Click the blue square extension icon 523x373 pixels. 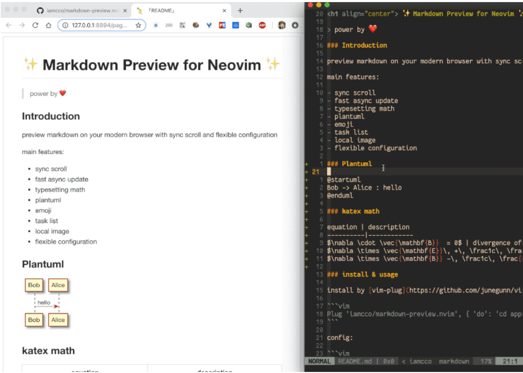tap(236, 25)
